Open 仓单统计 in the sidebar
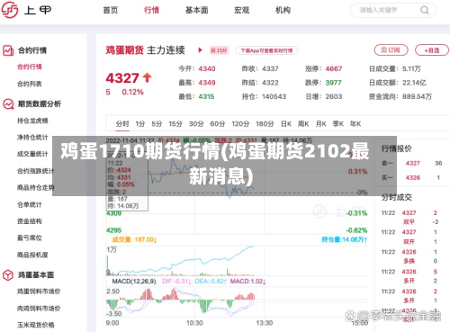Screen dimensions: 450x332 coord(30,204)
